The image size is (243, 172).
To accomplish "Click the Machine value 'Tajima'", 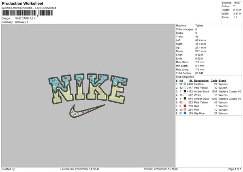I will pos(199,26).
